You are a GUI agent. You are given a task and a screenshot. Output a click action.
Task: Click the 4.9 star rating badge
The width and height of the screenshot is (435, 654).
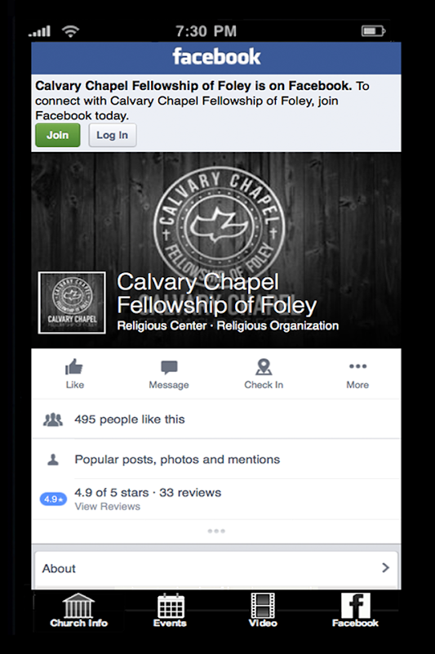coord(53,499)
